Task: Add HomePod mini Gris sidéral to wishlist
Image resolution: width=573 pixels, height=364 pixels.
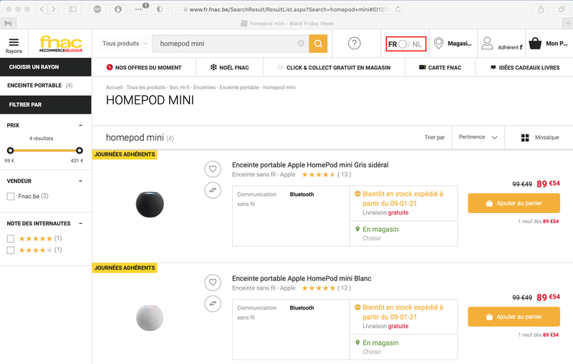Action: click(212, 169)
